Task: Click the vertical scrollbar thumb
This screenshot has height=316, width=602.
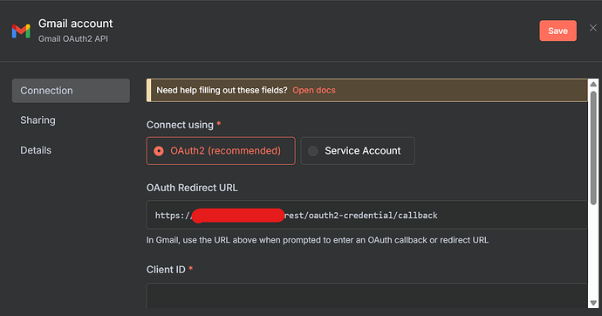Action: pos(593,148)
